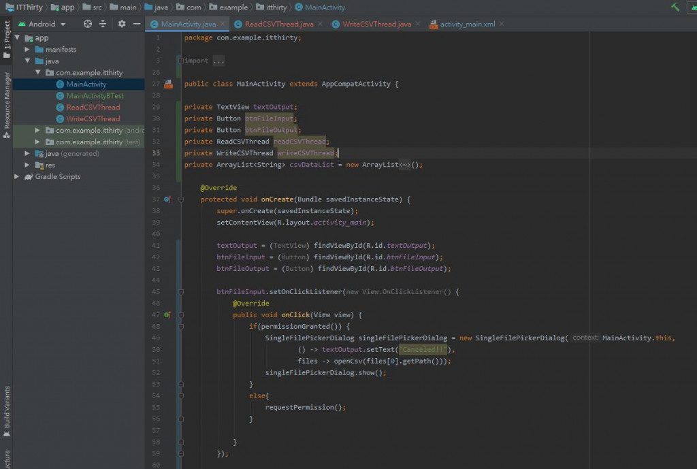
Task: Open Project panel gear settings
Action: [122, 24]
